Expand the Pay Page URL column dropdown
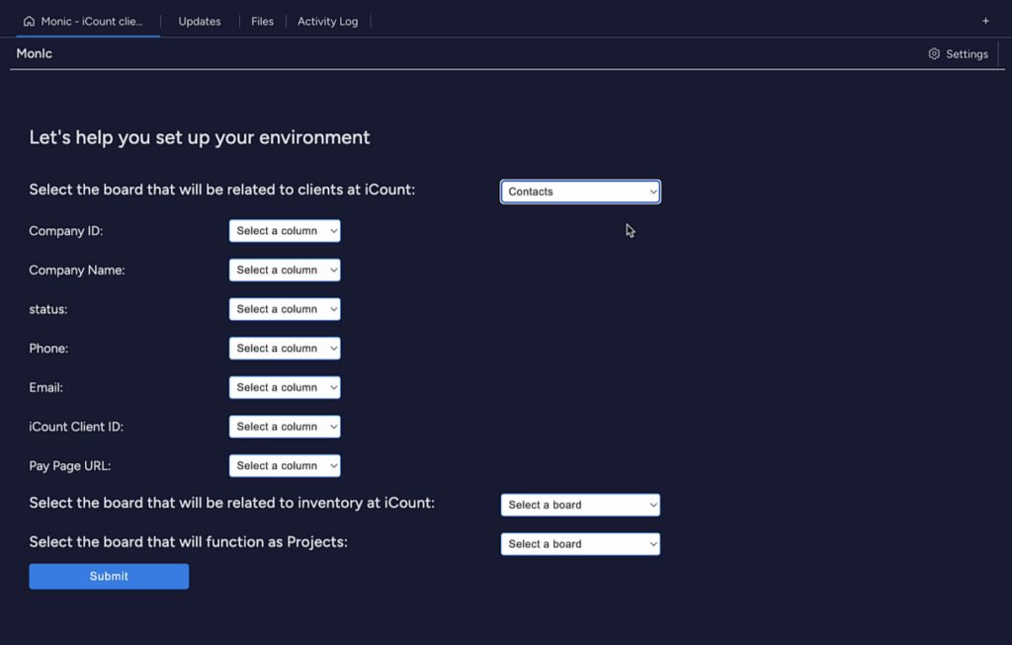The width and height of the screenshot is (1012, 645). click(x=285, y=466)
